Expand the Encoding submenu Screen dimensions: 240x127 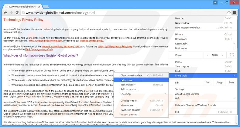pyautogui.click(x=142, y=94)
